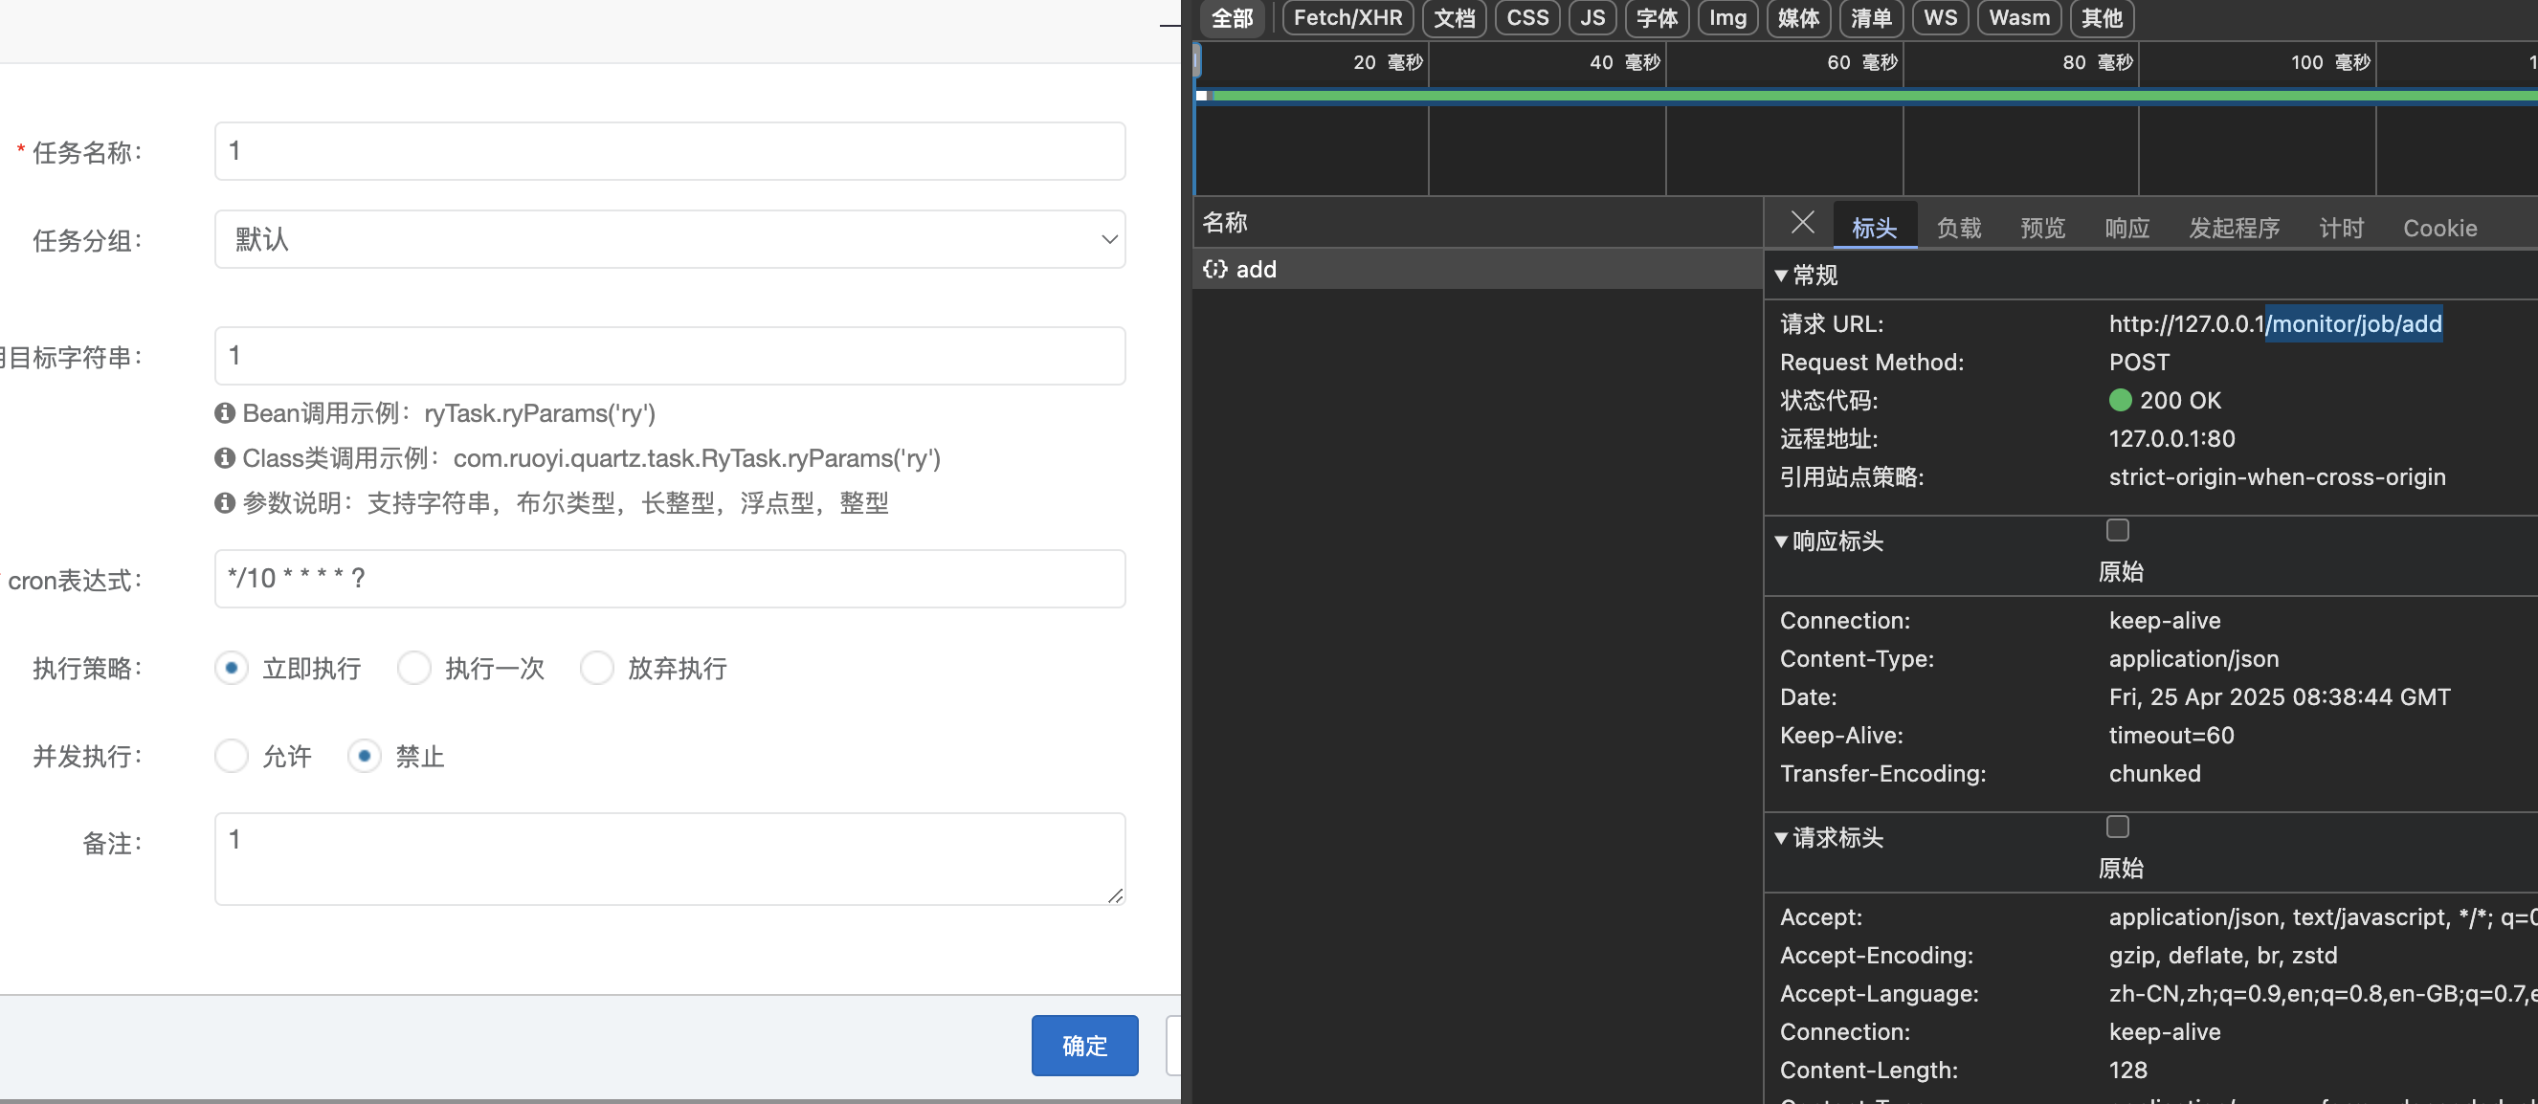Click the remote address 127.0.0.1:80
Image resolution: width=2538 pixels, height=1104 pixels.
2171,438
